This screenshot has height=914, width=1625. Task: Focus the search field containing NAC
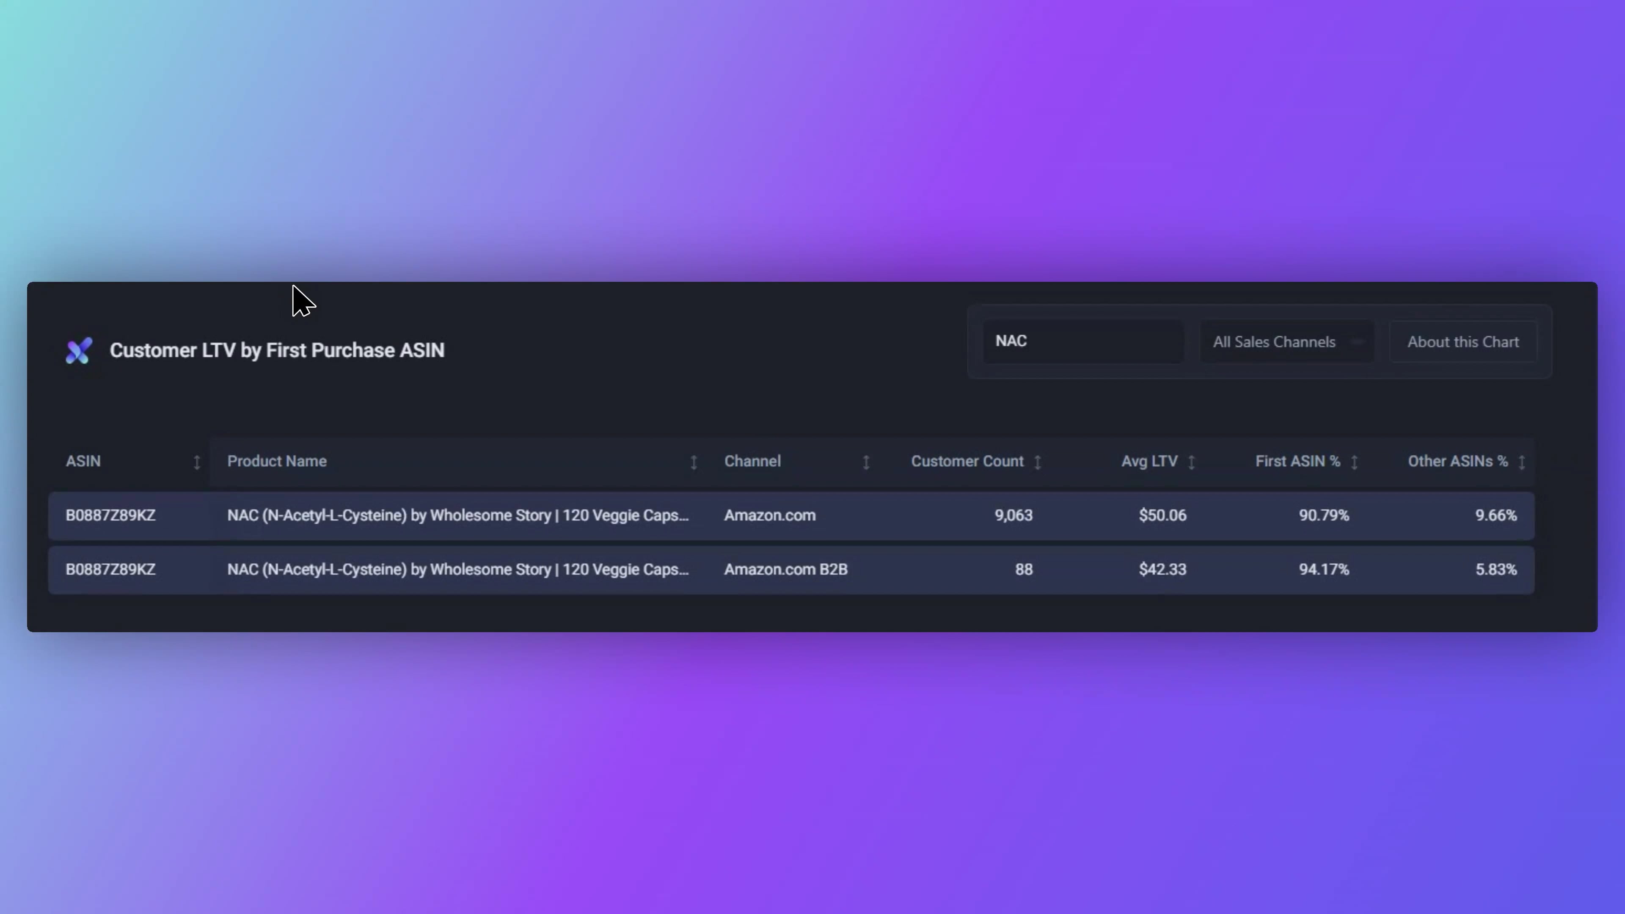click(1083, 342)
